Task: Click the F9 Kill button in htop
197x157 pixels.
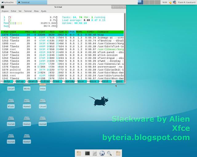Action: coord(105,81)
